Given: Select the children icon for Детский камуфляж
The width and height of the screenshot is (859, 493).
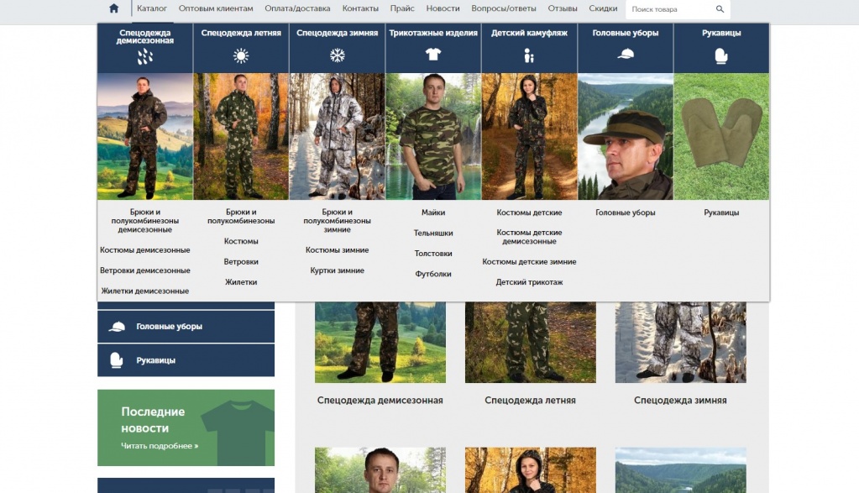Looking at the screenshot, I should click(529, 55).
